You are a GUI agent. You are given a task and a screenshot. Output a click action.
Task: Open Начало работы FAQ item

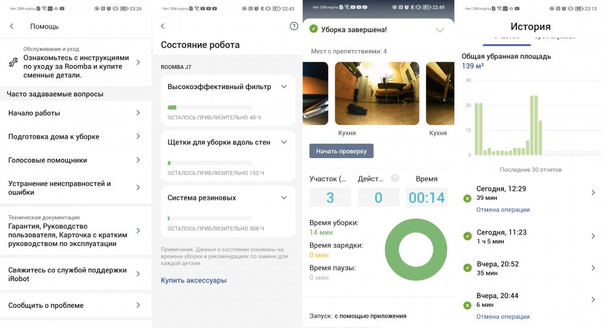pos(76,113)
